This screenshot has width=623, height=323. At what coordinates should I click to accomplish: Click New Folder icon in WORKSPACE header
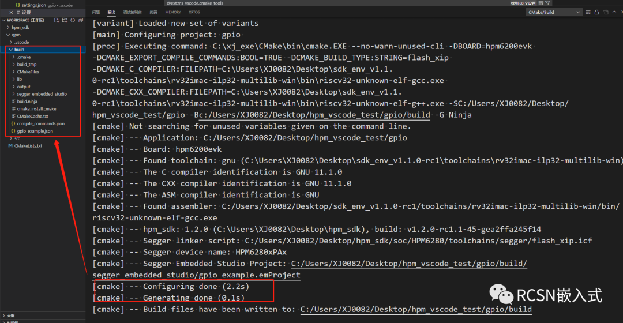pyautogui.click(x=65, y=20)
